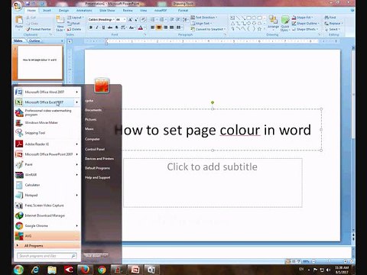The height and width of the screenshot is (275, 367).
Task: Open Internet Explorer from the taskbar
Action: click(35, 270)
